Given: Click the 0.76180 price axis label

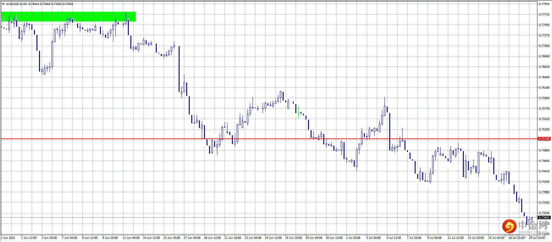Looking at the screenshot, I should point(544,88).
